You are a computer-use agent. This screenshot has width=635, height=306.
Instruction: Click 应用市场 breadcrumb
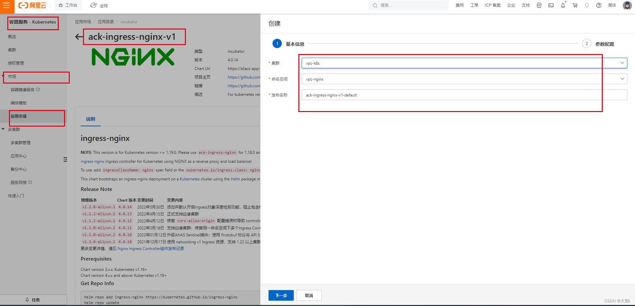[x=83, y=22]
